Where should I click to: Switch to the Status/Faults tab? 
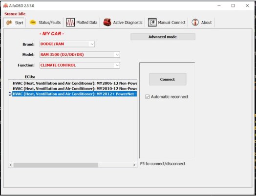coord(45,23)
